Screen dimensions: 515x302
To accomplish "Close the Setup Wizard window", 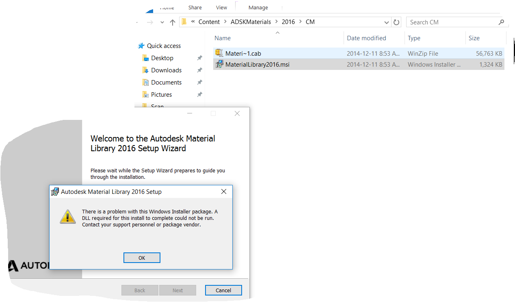I will 237,114.
